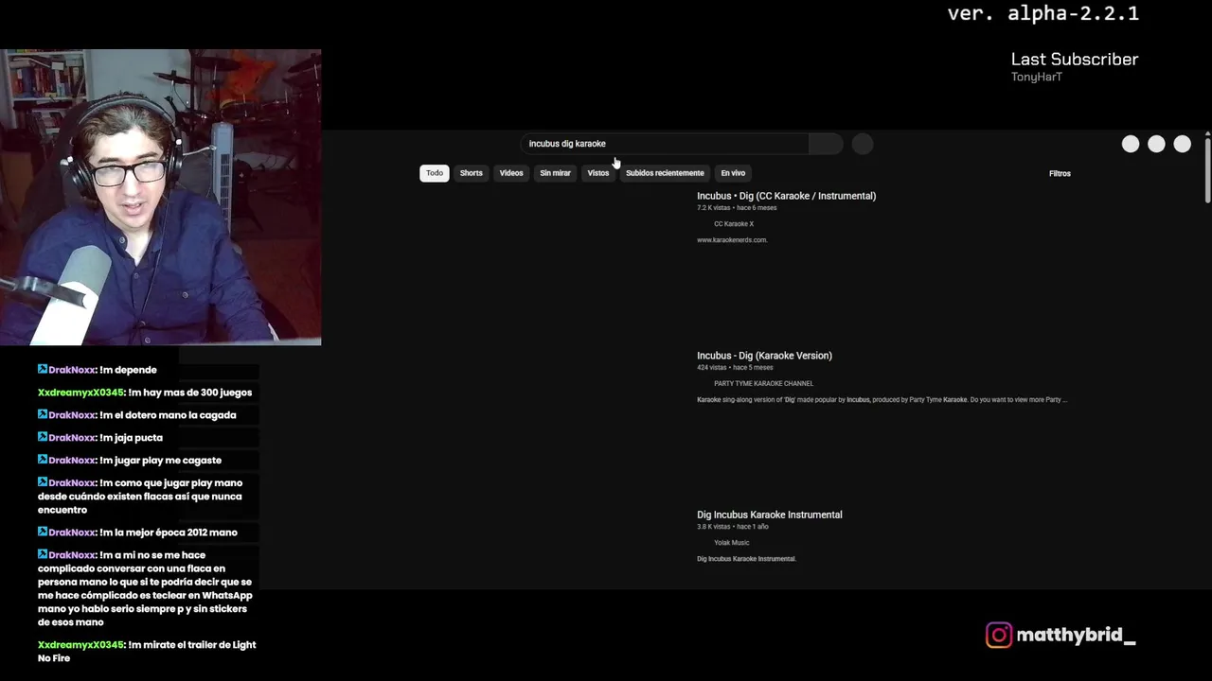The image size is (1212, 681).
Task: Select the "Videos" filter chip
Action: click(511, 173)
